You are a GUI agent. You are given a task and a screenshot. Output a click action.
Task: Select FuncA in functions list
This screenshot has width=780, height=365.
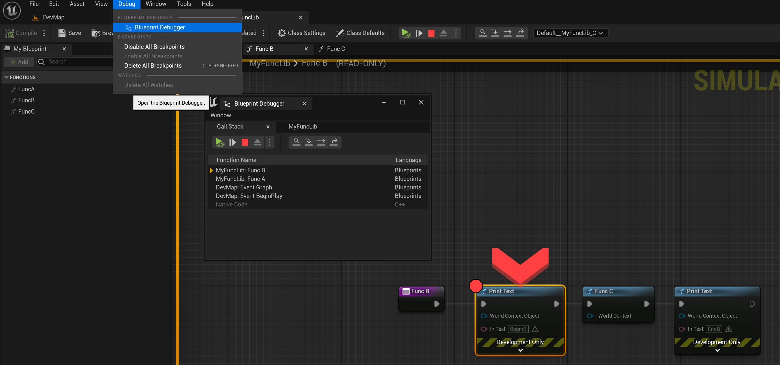pyautogui.click(x=26, y=89)
